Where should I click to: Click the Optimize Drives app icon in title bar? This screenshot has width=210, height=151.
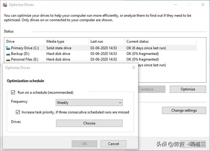point(5,5)
